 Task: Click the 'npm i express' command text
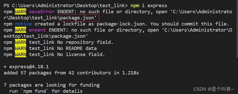[149, 6]
